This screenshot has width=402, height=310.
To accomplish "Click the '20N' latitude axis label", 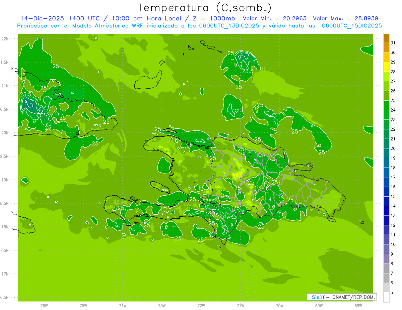I will 5,133.
